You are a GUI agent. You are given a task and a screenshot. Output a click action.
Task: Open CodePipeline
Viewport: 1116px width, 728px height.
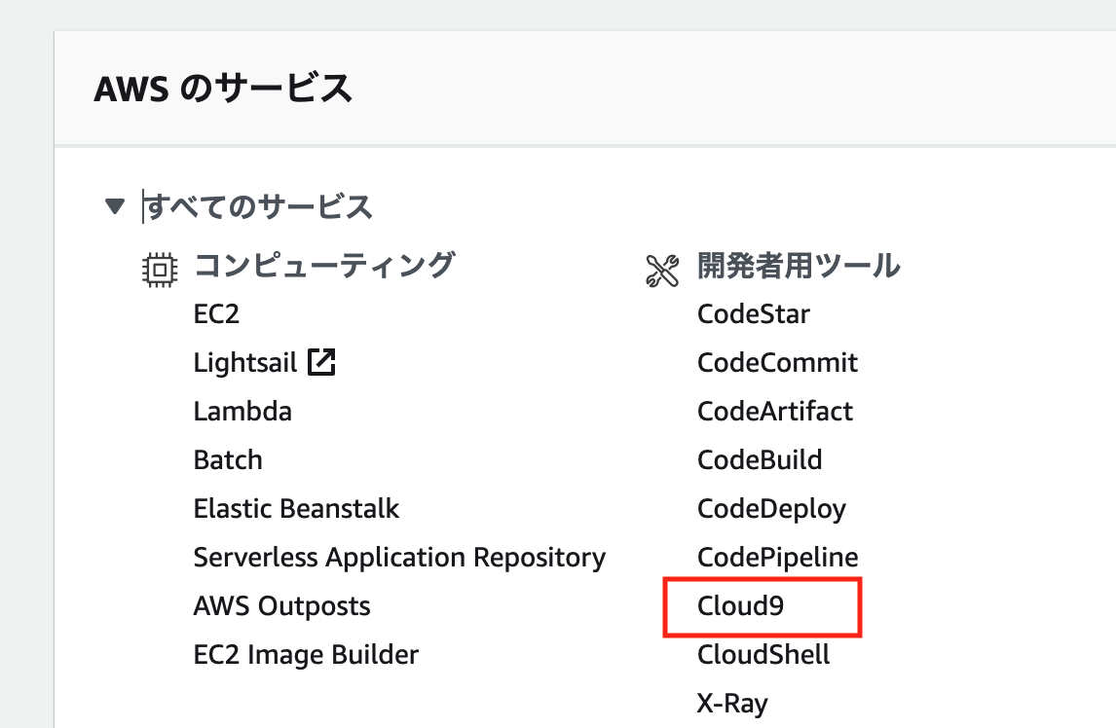click(x=776, y=557)
